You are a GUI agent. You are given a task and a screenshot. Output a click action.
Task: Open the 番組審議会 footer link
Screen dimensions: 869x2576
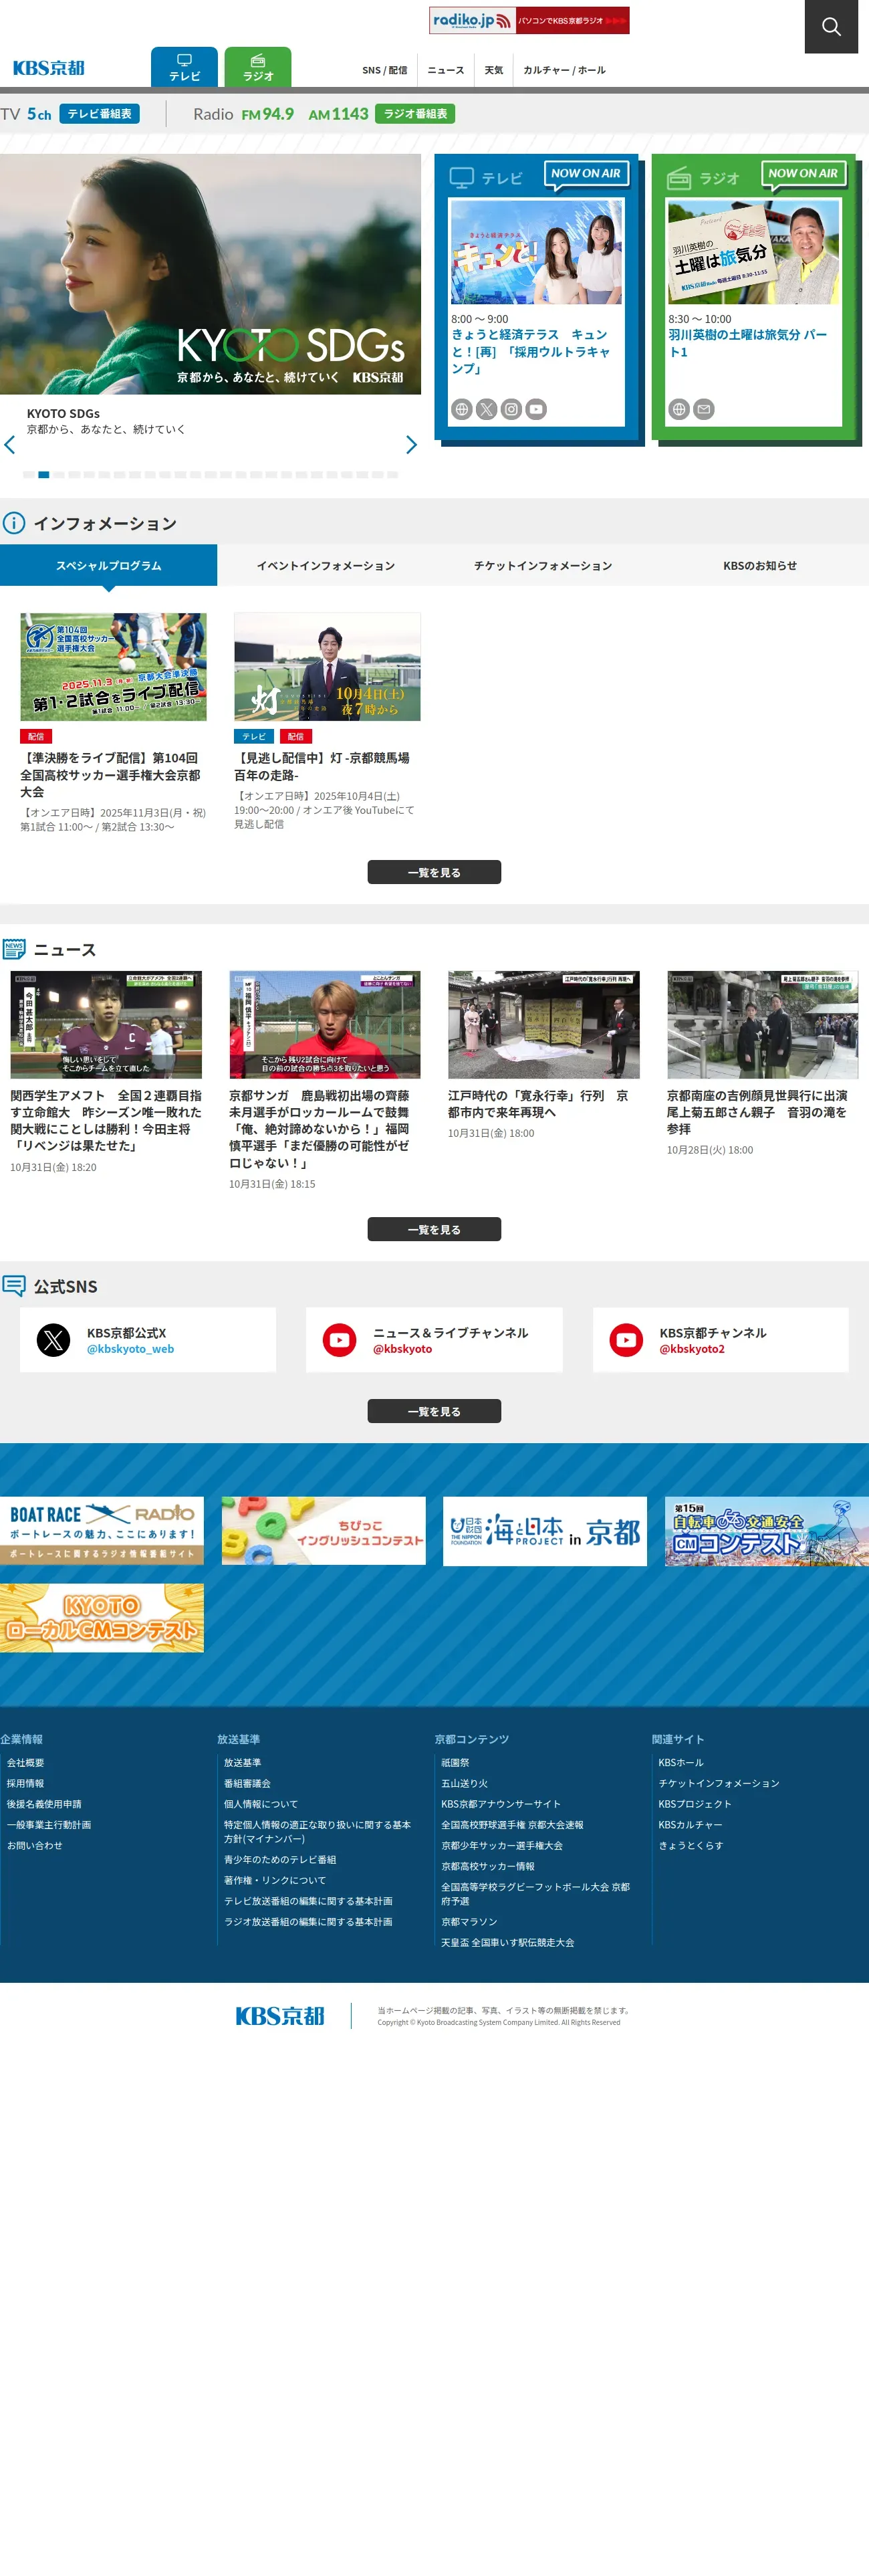click(247, 1783)
